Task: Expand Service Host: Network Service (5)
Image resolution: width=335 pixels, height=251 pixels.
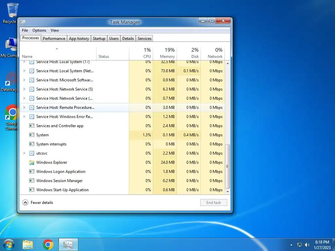Action: tap(24, 89)
